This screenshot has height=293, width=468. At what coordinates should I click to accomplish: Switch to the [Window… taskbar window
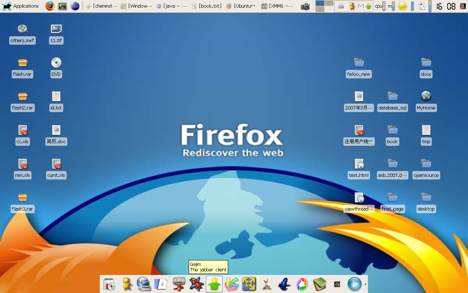pyautogui.click(x=136, y=6)
